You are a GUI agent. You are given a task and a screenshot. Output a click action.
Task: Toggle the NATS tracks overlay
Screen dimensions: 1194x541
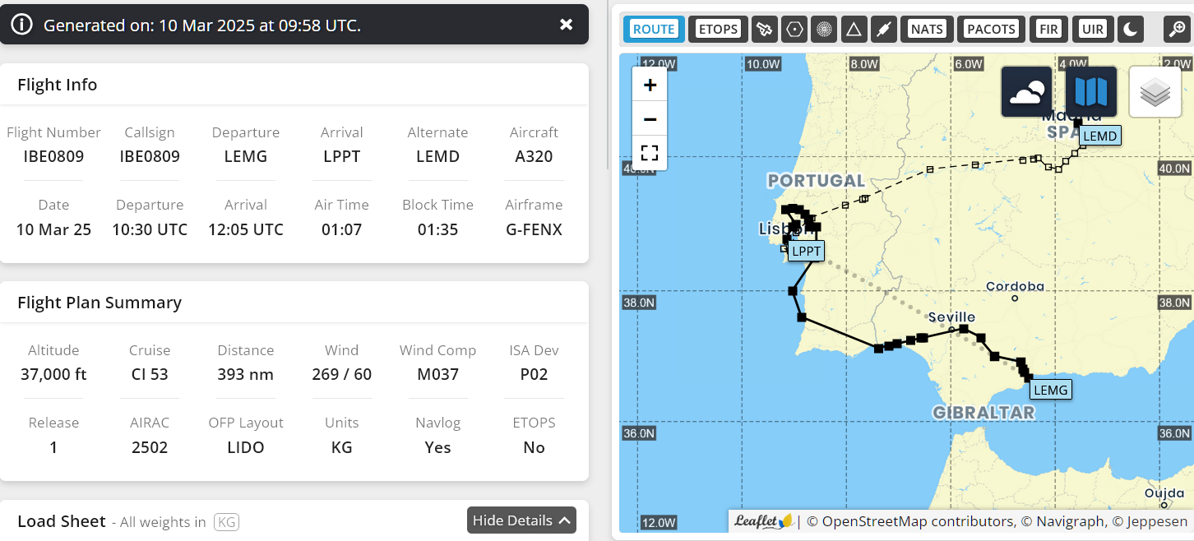(x=927, y=29)
